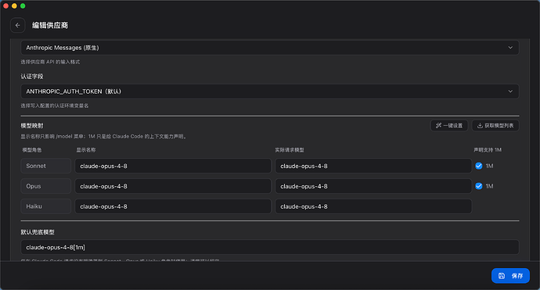Click the 一键设置 quick setup button
The image size is (540, 290).
449,126
